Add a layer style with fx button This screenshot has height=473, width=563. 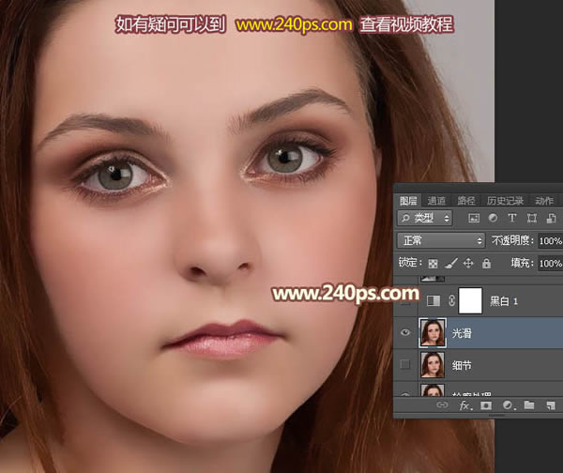pyautogui.click(x=464, y=405)
